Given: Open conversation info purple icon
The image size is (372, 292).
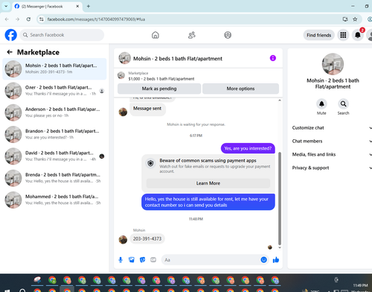Looking at the screenshot, I should (x=273, y=58).
